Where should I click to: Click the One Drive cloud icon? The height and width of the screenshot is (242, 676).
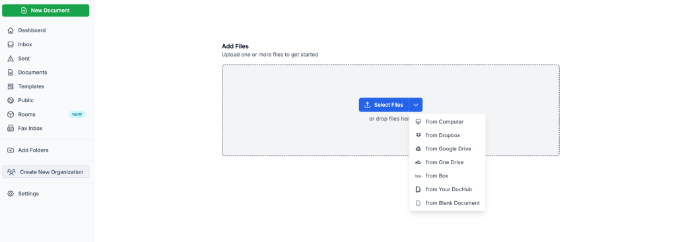418,162
